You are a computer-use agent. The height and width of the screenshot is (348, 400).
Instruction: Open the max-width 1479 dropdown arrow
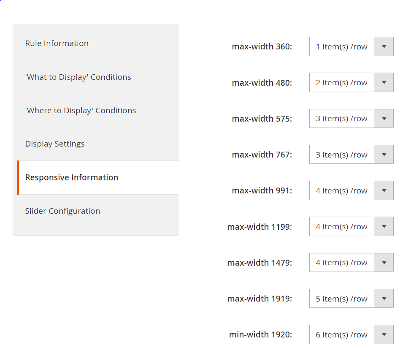[x=384, y=263]
